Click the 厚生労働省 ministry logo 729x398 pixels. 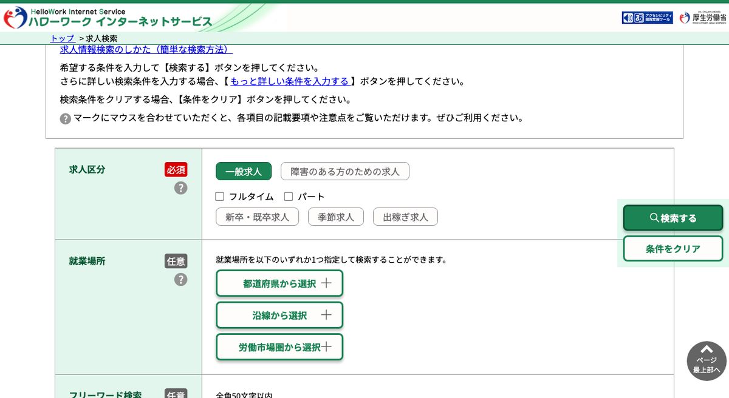pos(703,18)
